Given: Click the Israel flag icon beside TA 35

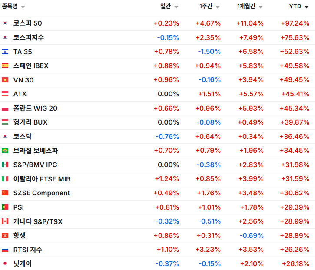Looking at the screenshot, I should click(5, 52).
